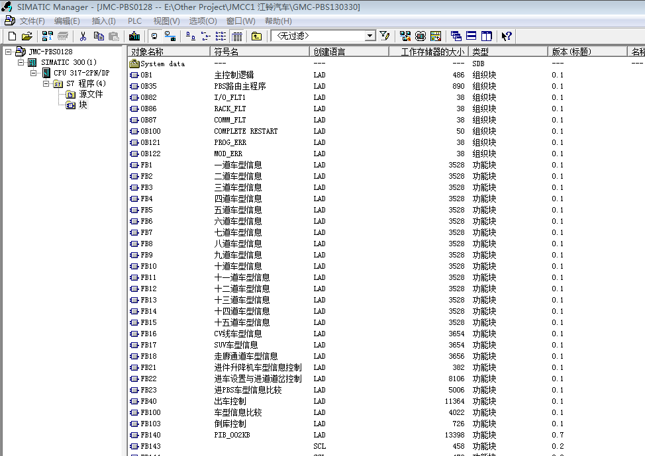Open the 插入(I) menu
This screenshot has width=645, height=456.
click(x=104, y=21)
